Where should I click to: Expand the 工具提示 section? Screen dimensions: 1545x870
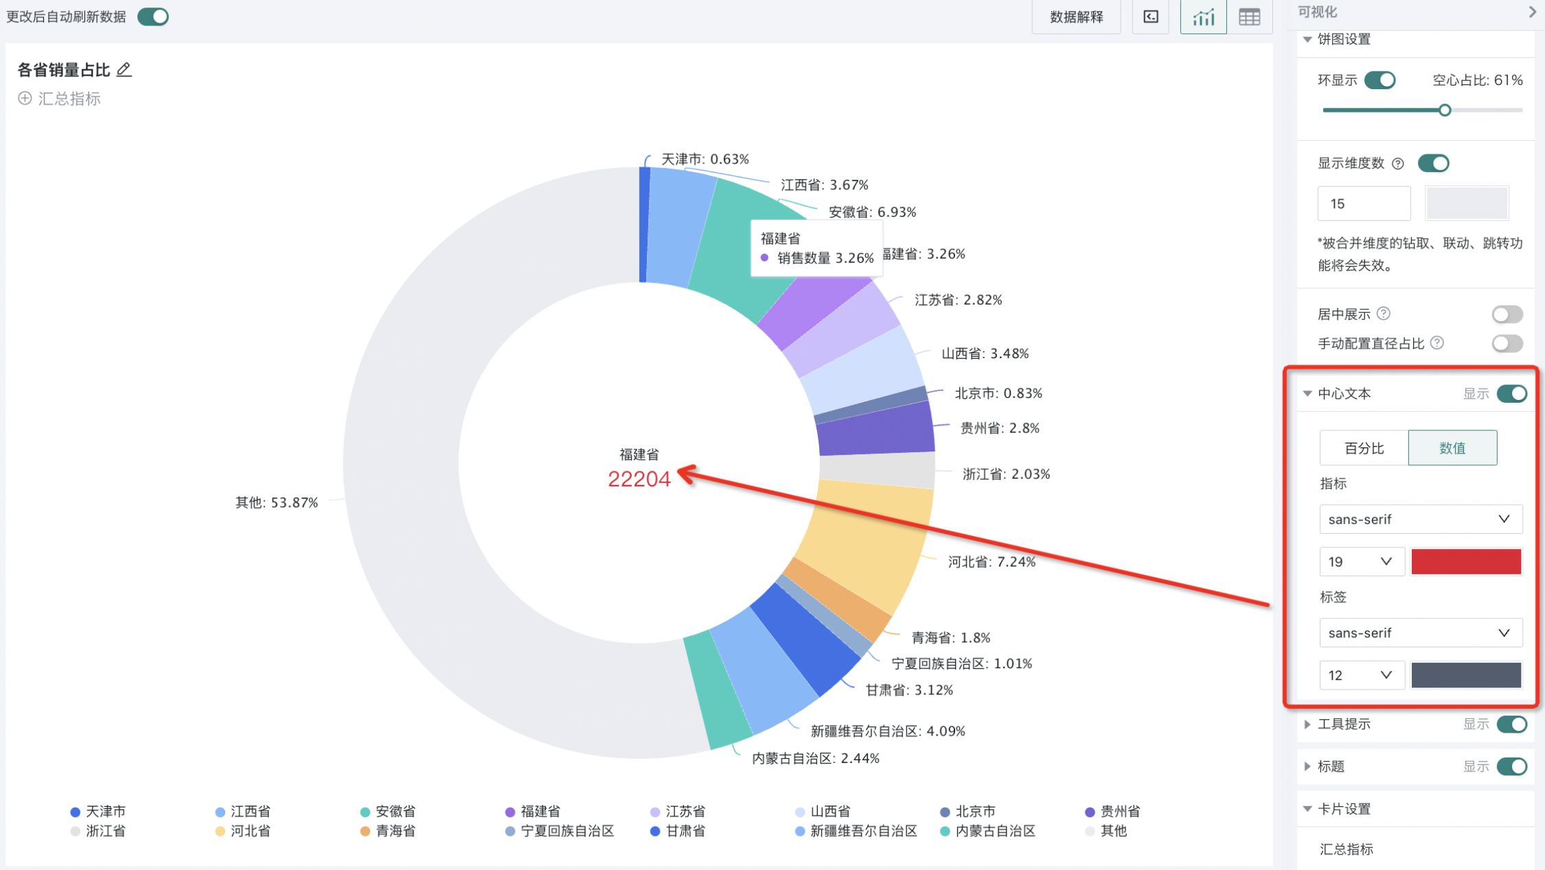pyautogui.click(x=1307, y=724)
